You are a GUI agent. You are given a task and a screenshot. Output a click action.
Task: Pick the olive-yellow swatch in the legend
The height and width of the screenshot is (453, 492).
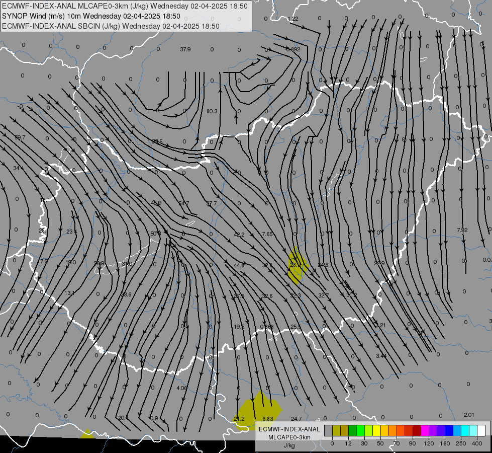click(336, 430)
